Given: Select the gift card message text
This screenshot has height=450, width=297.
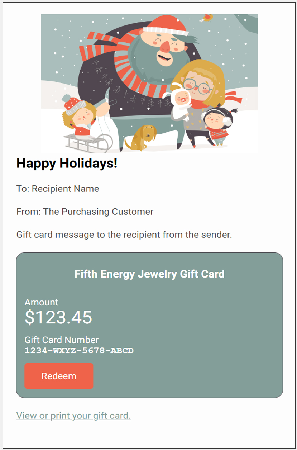Looking at the screenshot, I should [124, 235].
